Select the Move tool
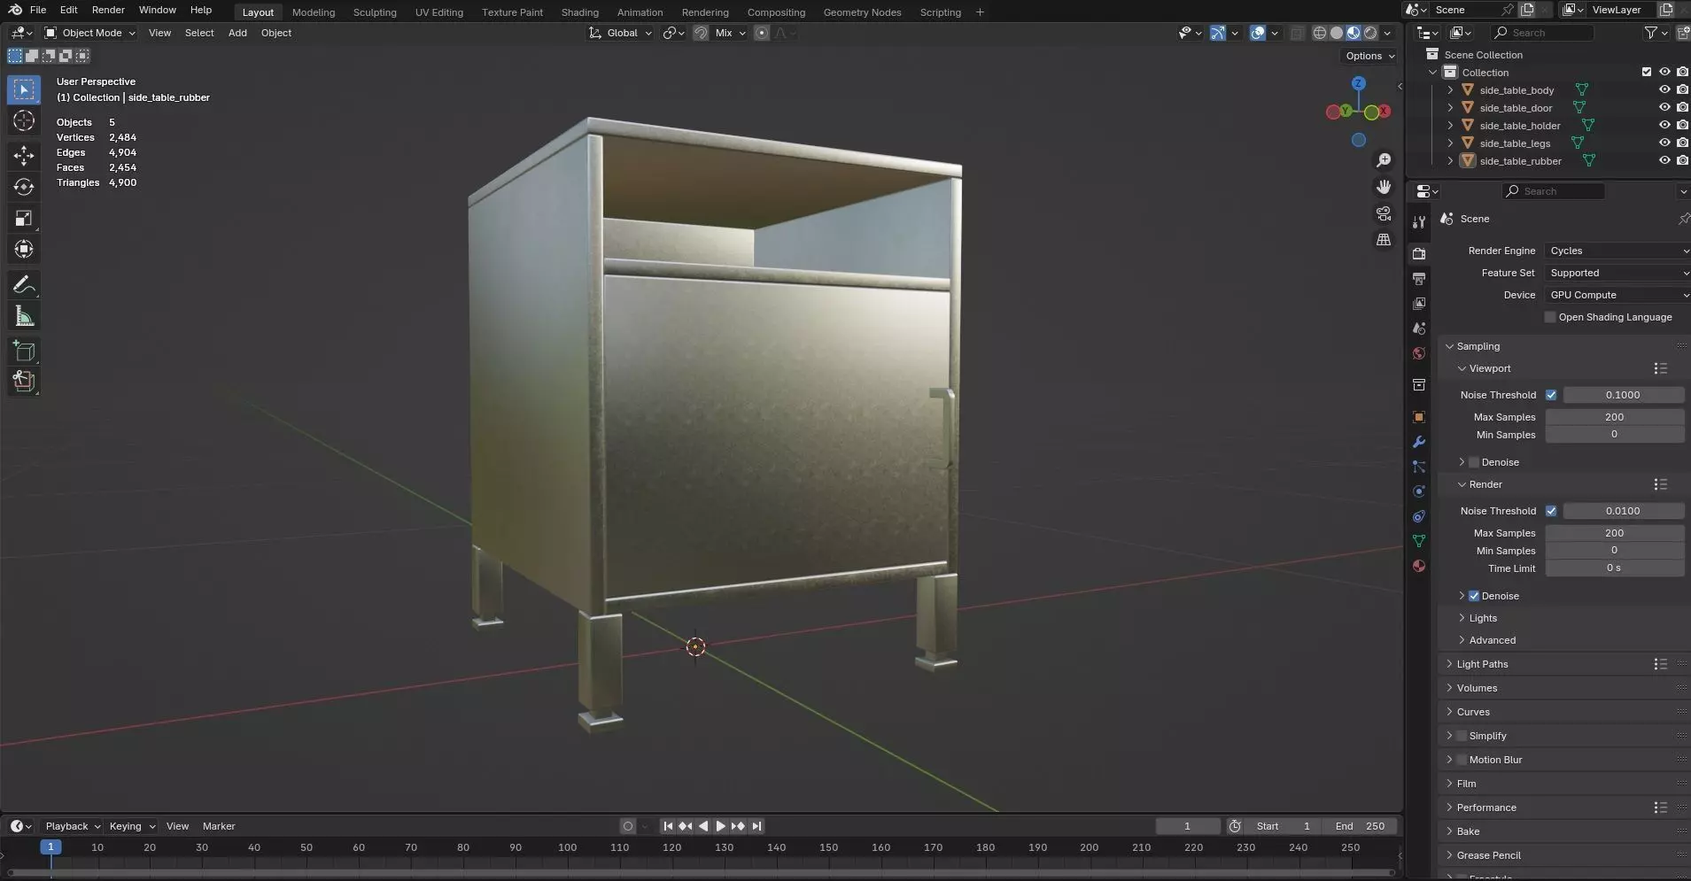 [x=24, y=156]
